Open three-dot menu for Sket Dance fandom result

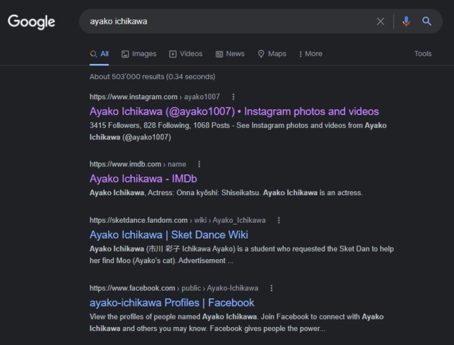(279, 220)
